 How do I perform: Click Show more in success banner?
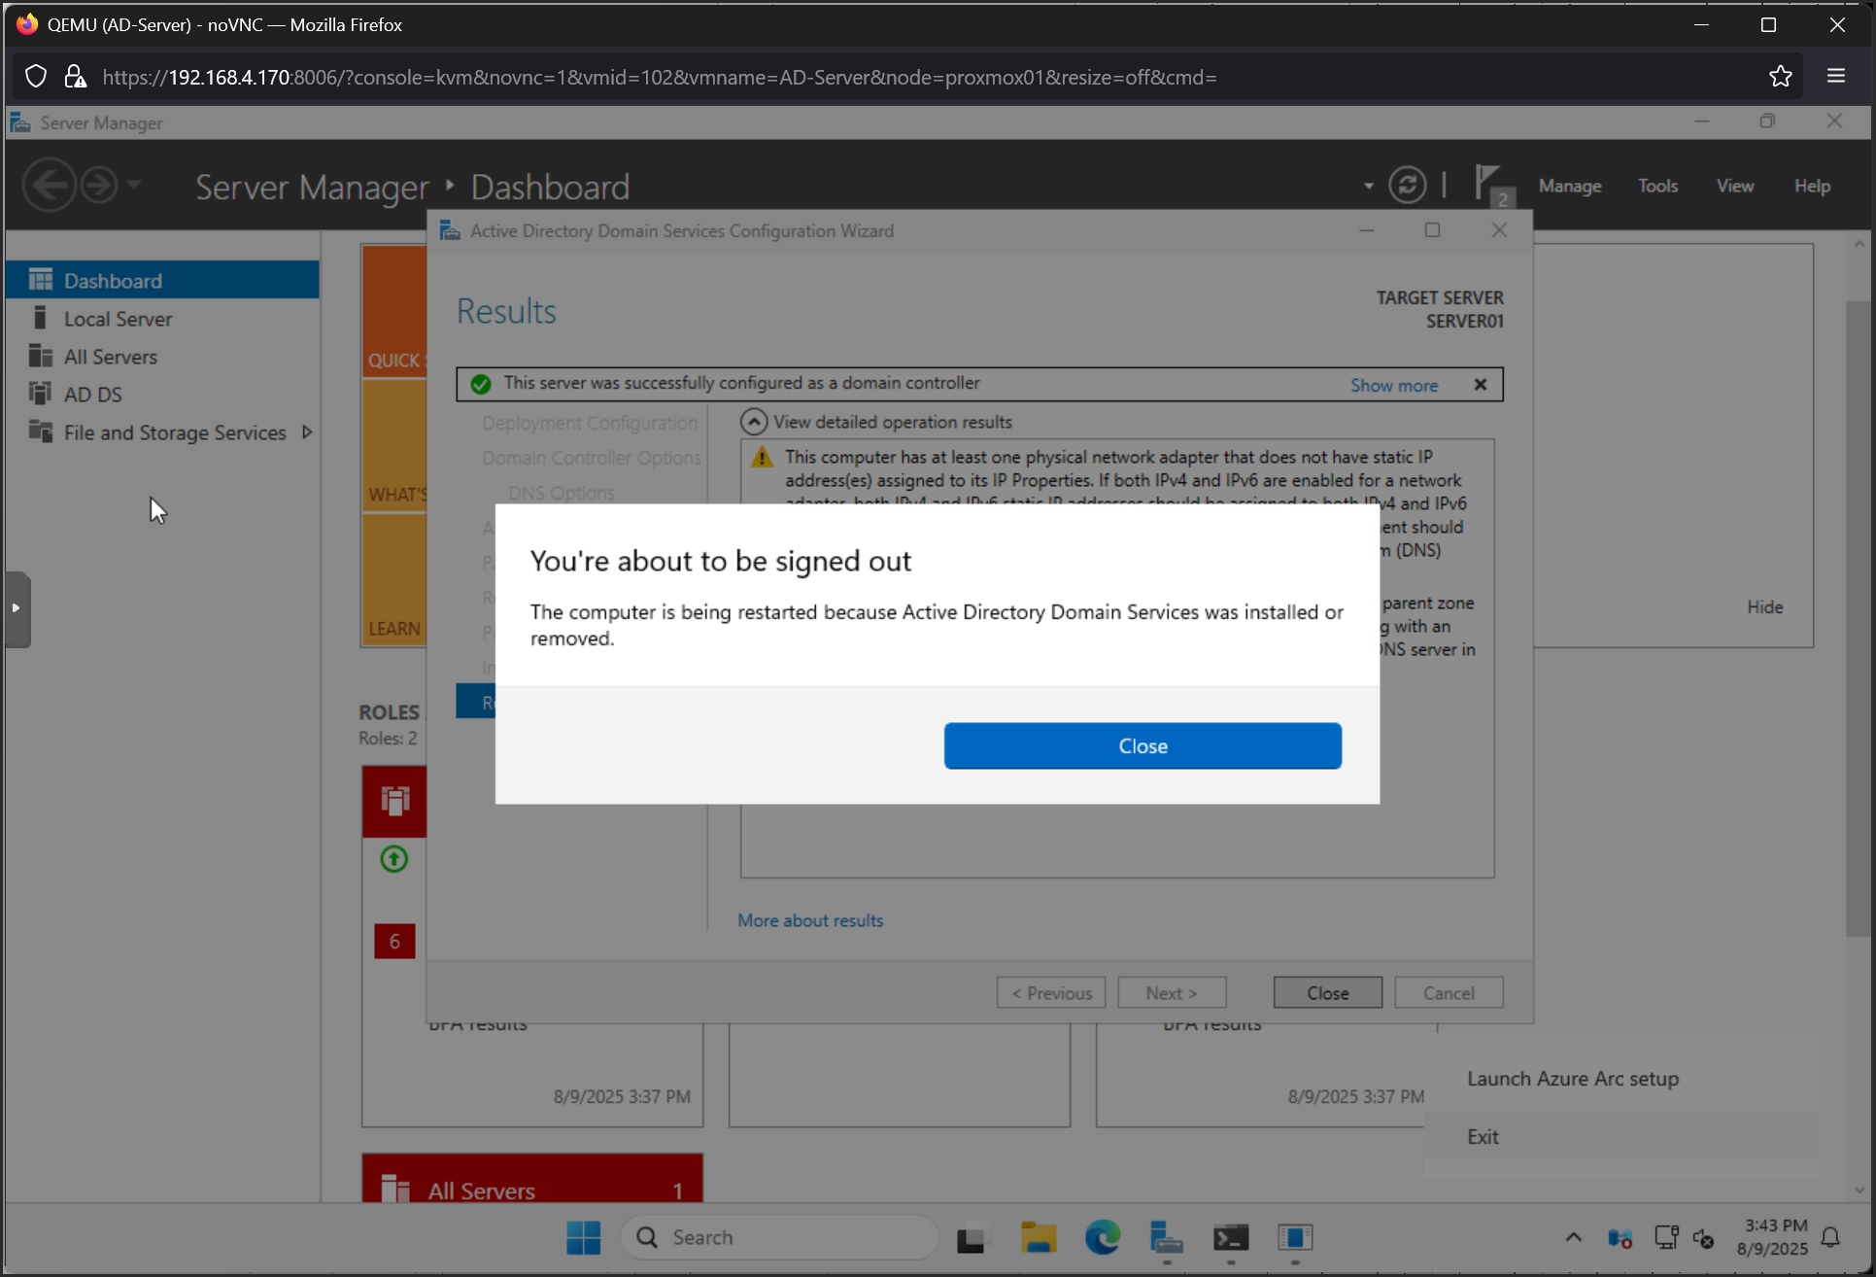[1393, 385]
